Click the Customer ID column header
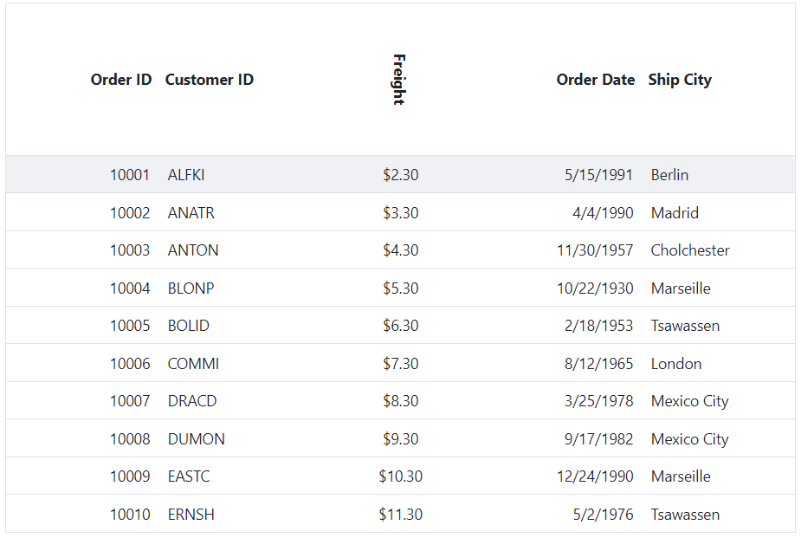This screenshot has width=801, height=538. coord(209,80)
